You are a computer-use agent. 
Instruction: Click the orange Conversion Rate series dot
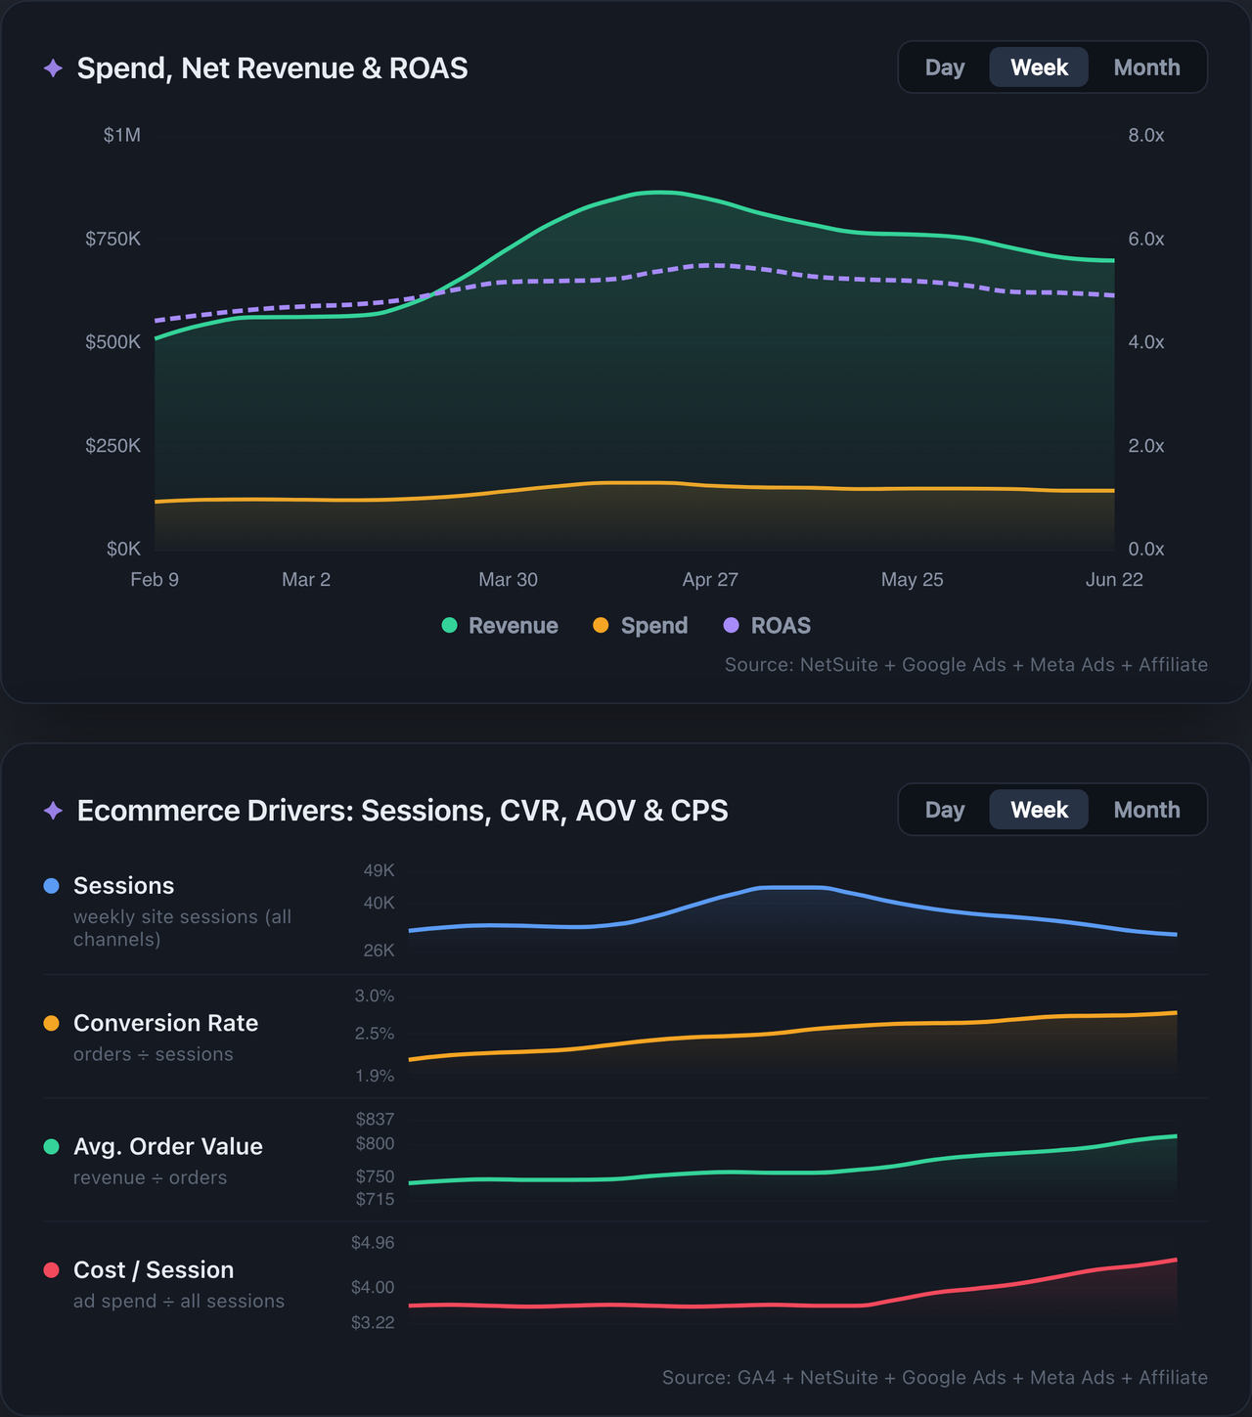point(52,1023)
